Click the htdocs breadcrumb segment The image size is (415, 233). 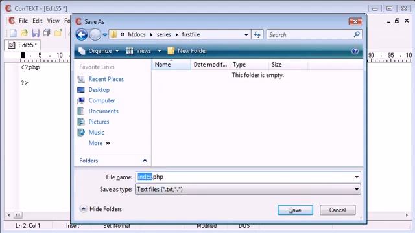click(137, 34)
